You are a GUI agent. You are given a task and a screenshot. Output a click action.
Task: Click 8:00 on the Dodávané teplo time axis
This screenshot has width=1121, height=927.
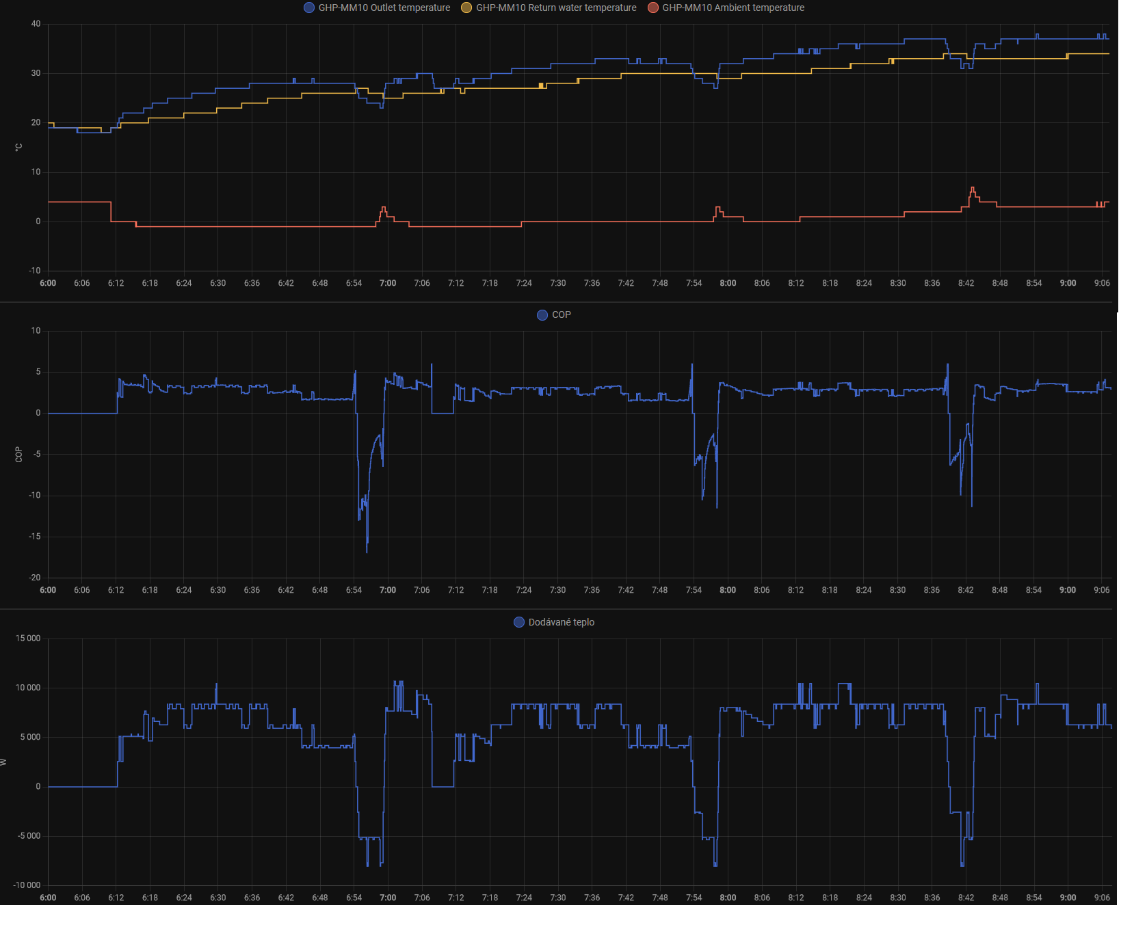pyautogui.click(x=728, y=898)
